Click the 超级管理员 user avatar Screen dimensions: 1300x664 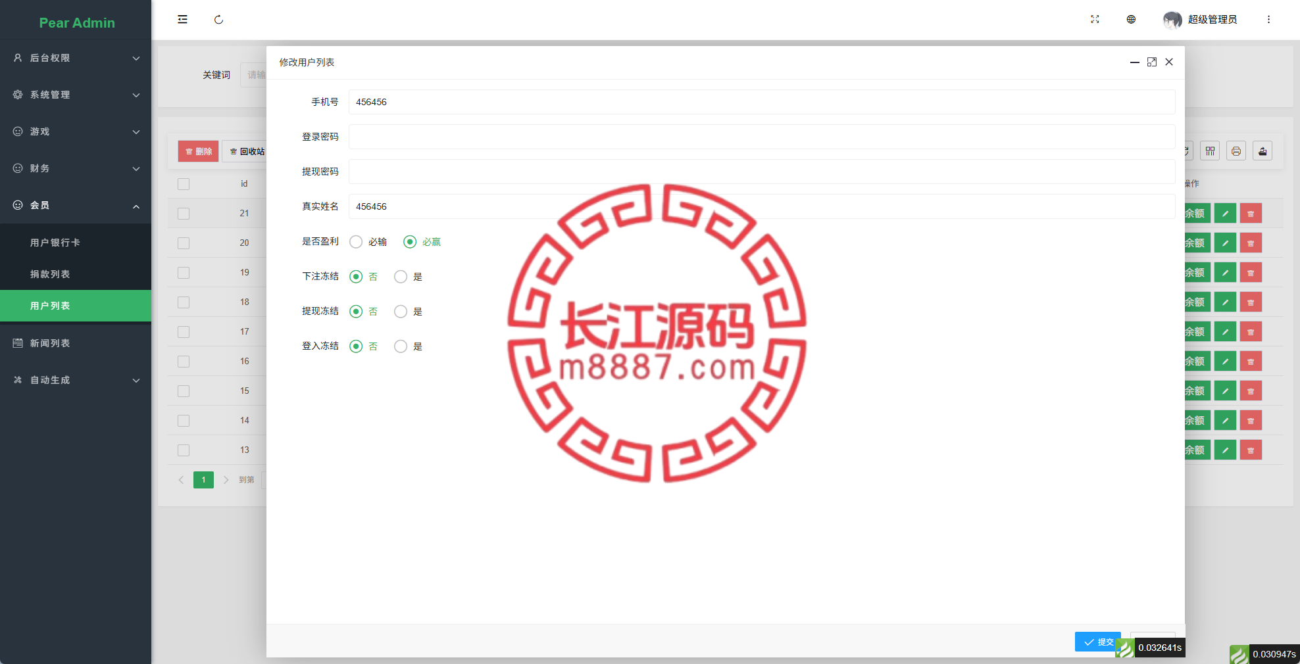[x=1172, y=20]
